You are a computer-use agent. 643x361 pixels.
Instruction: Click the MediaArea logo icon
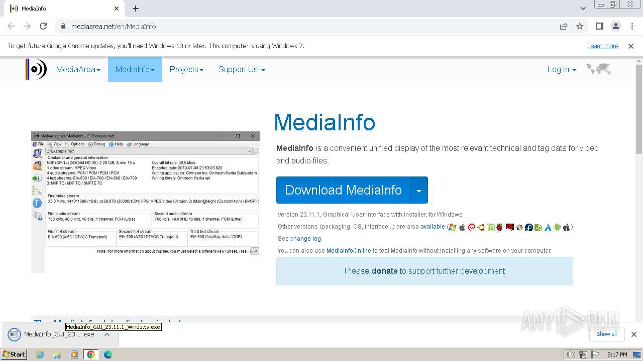(x=36, y=69)
